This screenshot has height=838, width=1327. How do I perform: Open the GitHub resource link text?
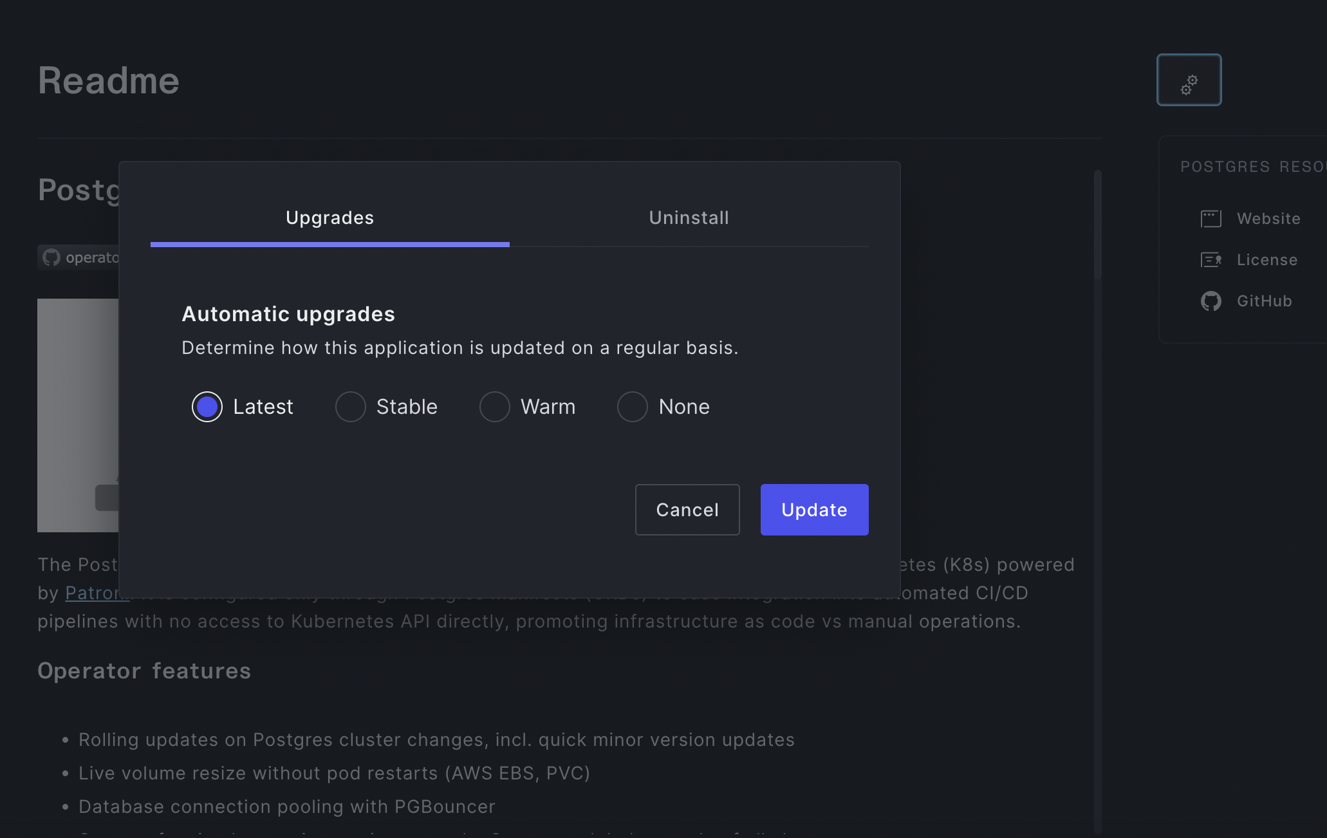pos(1264,301)
